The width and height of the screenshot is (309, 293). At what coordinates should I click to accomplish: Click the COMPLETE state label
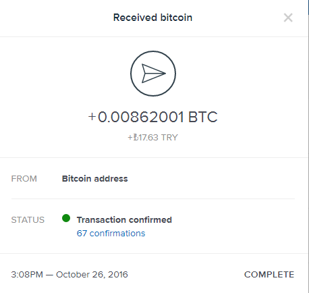coord(269,275)
